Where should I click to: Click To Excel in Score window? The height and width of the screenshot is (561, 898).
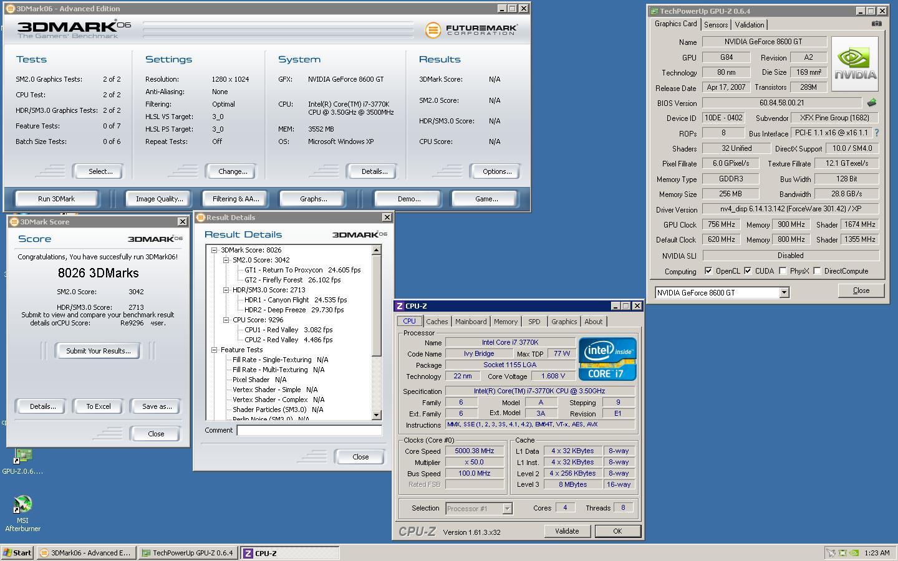[x=99, y=406]
